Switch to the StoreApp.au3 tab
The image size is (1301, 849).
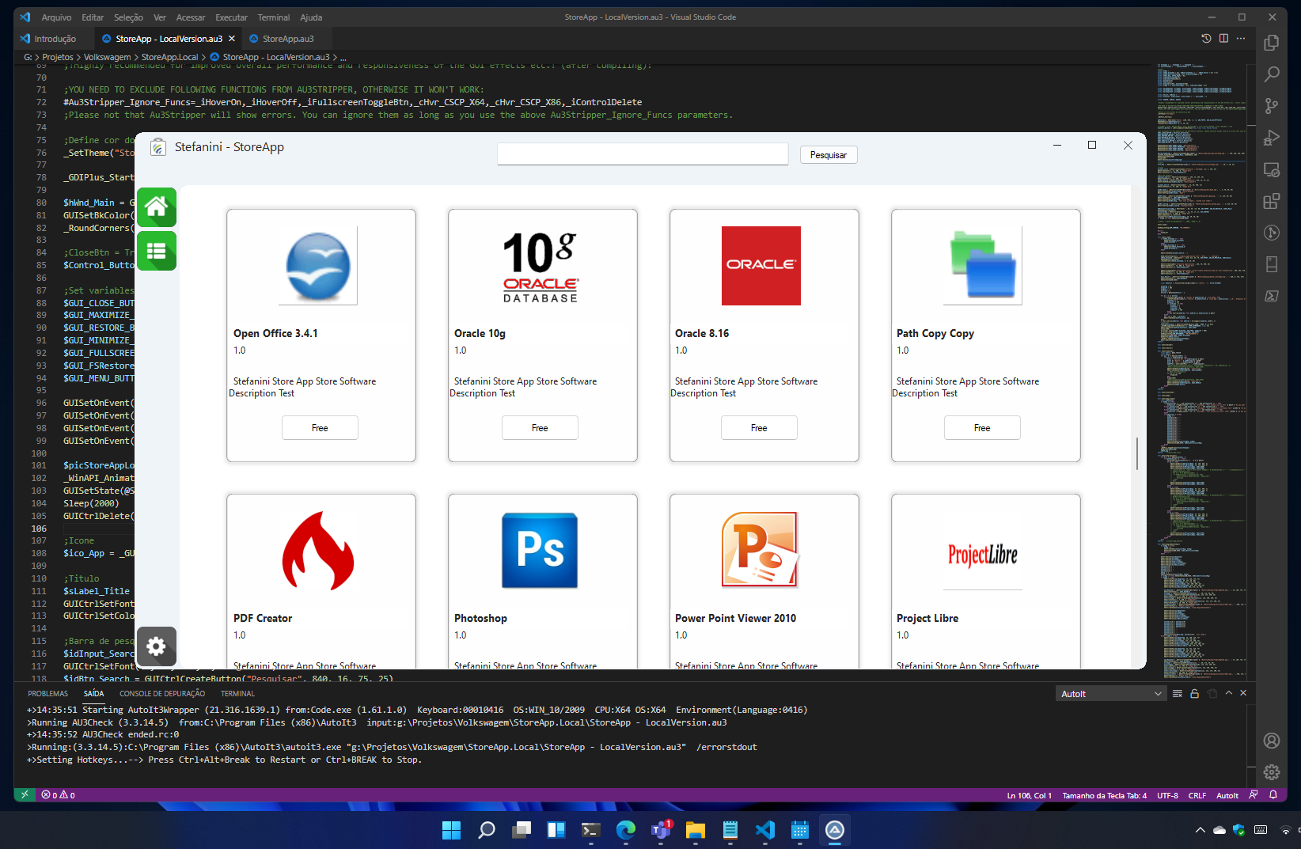pyautogui.click(x=288, y=39)
